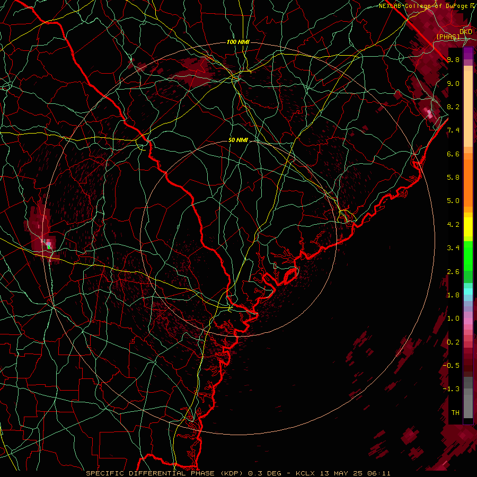Select the 5.8 value on the color scale
This screenshot has width=477, height=477.
(x=453, y=178)
